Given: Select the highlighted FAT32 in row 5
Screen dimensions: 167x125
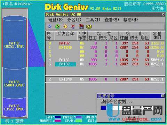Looking at the screenshot, I should 65,64.
